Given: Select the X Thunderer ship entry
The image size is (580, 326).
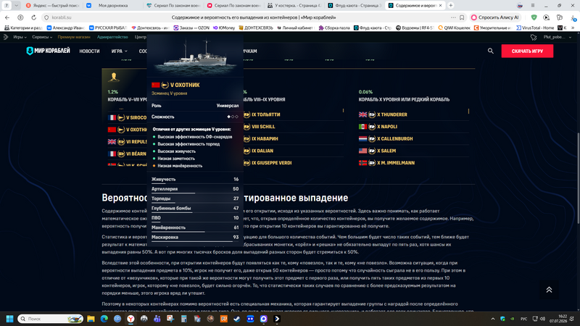Looking at the screenshot, I should [x=391, y=114].
